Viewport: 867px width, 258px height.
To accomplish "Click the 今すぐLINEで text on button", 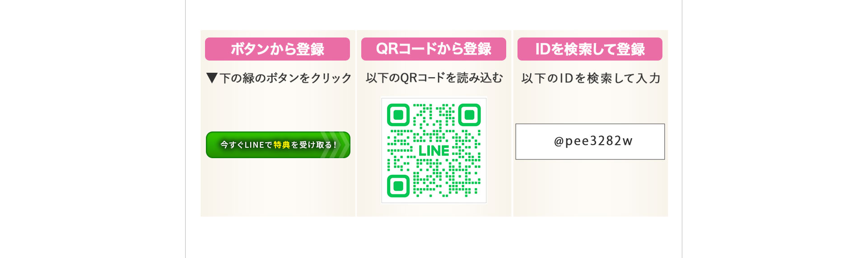I will (x=247, y=145).
